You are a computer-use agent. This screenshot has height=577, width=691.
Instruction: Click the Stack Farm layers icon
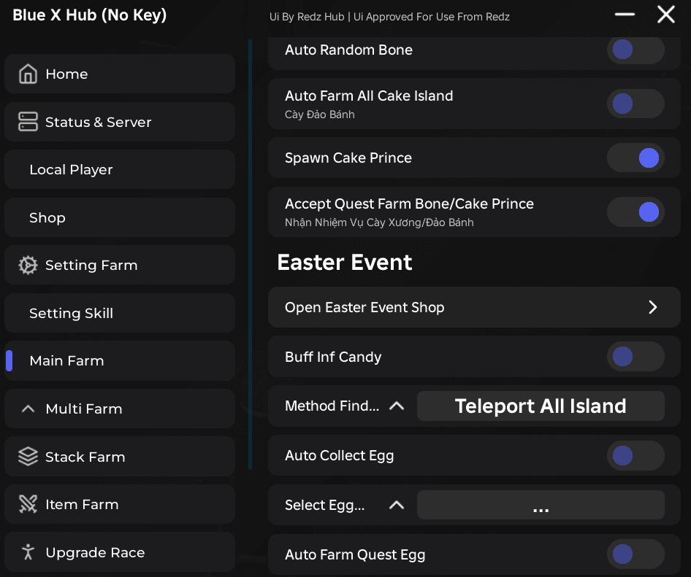[x=28, y=457]
